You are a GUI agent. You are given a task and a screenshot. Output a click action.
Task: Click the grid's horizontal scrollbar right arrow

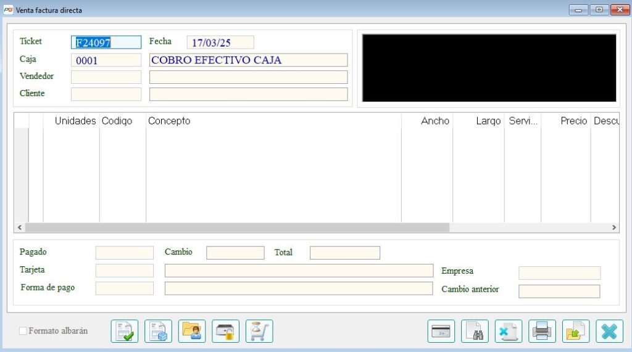coord(614,227)
